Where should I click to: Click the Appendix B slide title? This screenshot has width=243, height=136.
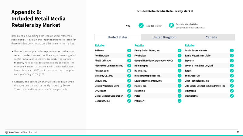pos(39,18)
